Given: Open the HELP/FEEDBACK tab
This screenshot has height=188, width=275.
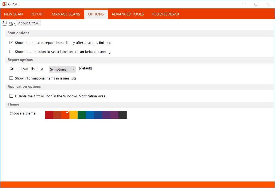Looking at the screenshot, I should click(165, 14).
